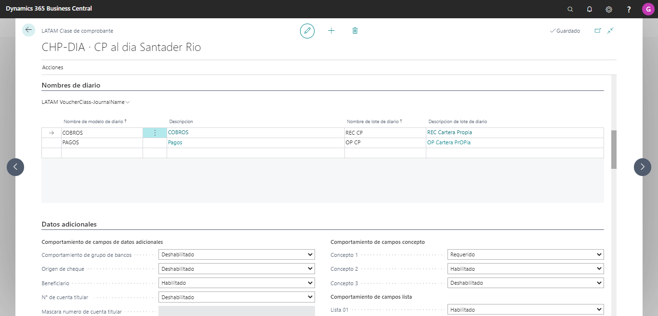Viewport: 658px width, 316px height.
Task: Select the PAGOS model name cell
Action: [102, 143]
